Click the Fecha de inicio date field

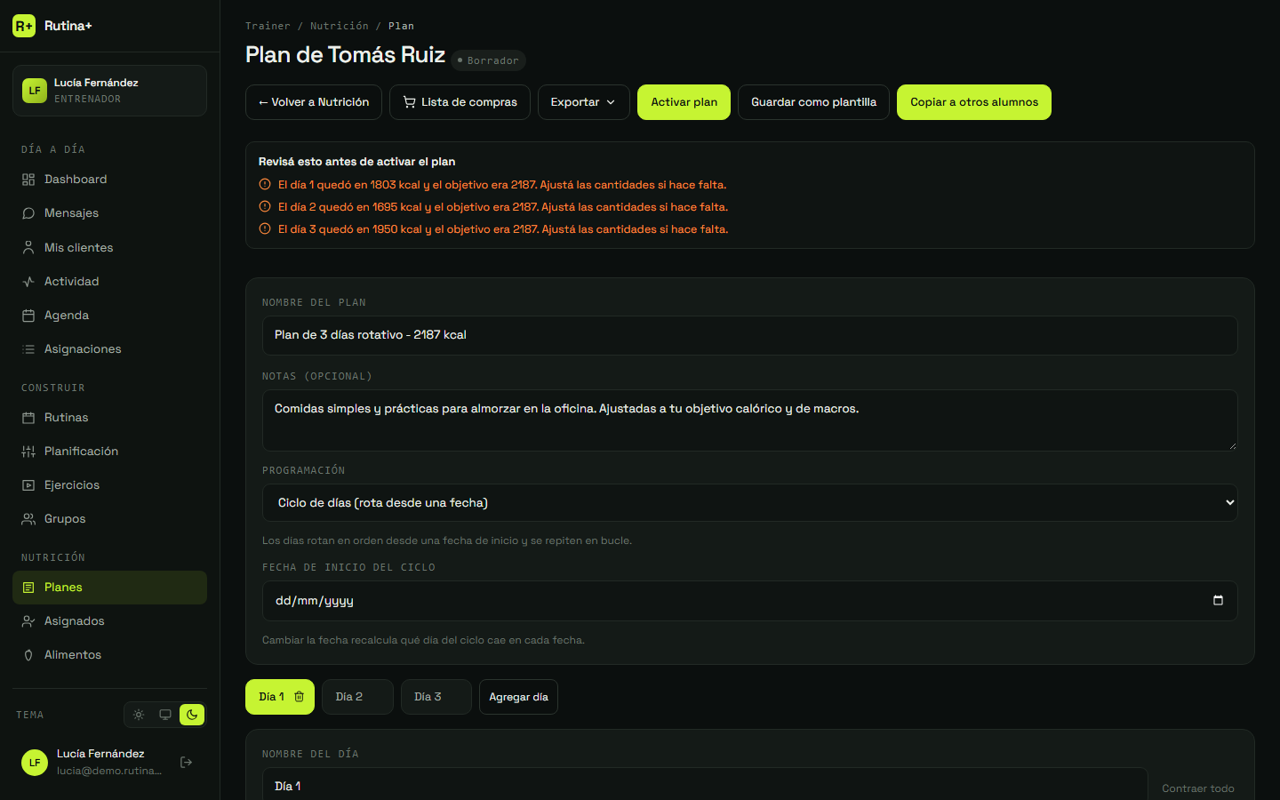click(x=749, y=601)
